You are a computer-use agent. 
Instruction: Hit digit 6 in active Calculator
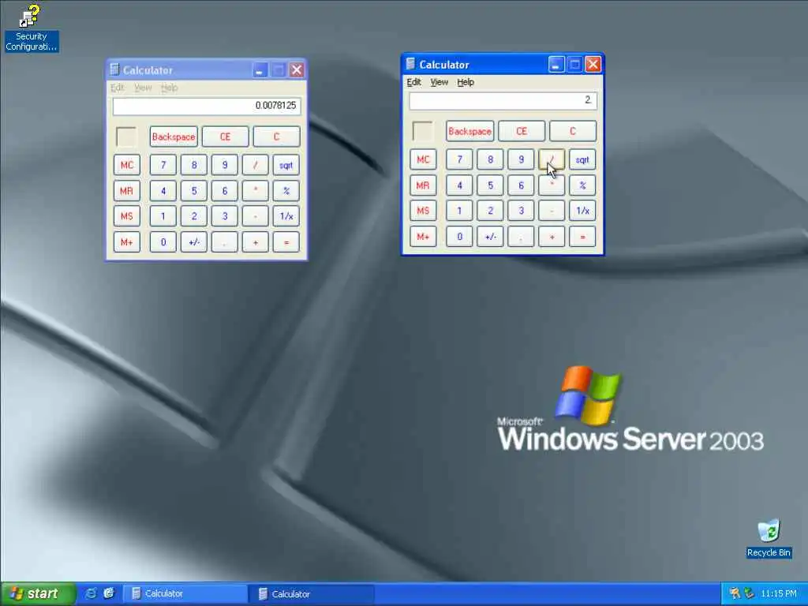click(x=521, y=185)
